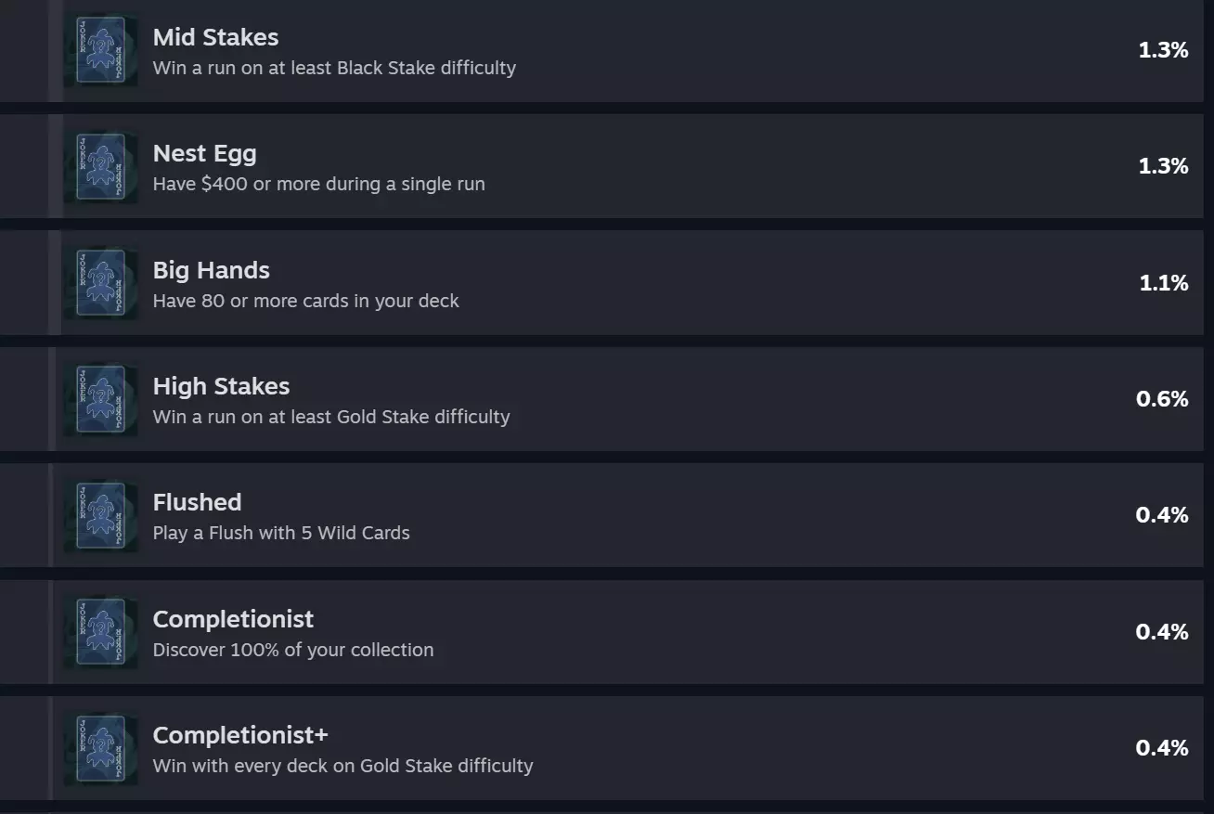1214x814 pixels.
Task: Click the 1.3% unlock rate for Mid Stakes
Action: tap(1163, 50)
